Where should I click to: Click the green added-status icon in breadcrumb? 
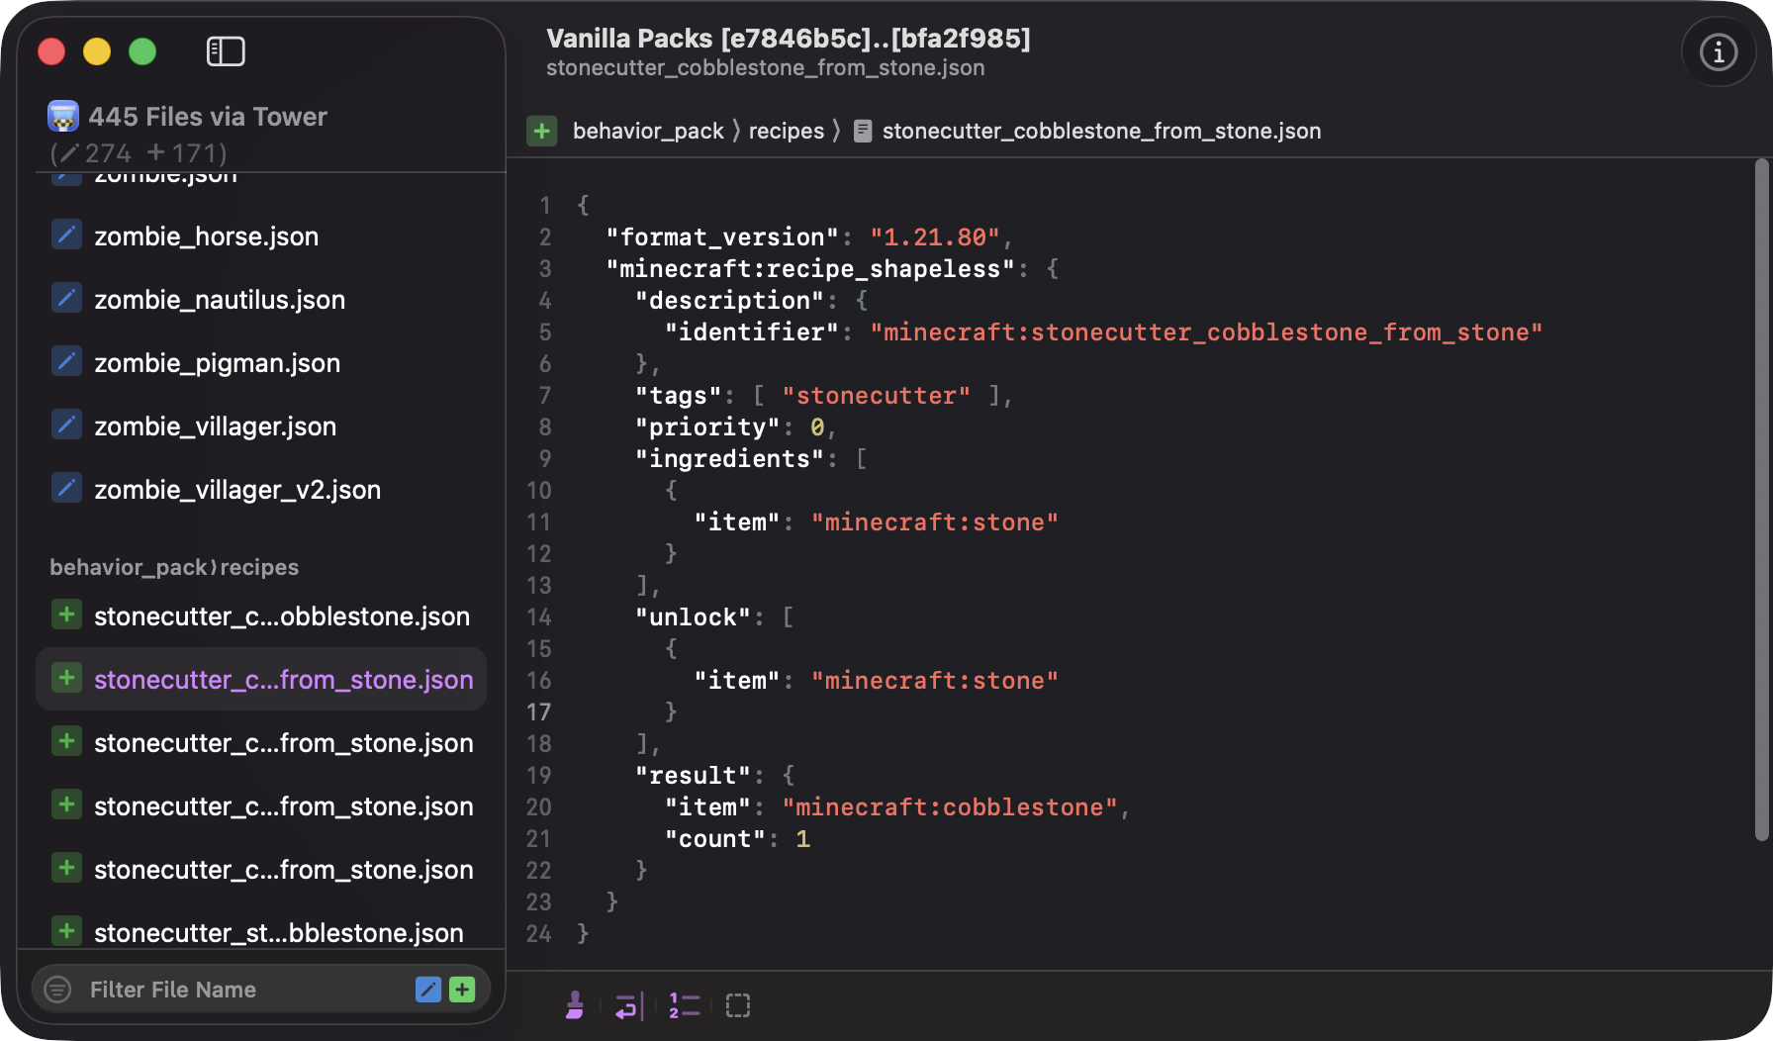[542, 131]
